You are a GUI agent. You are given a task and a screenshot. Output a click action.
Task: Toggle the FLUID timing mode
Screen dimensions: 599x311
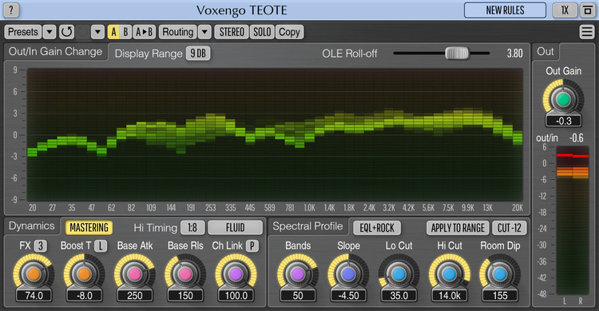coord(236,228)
